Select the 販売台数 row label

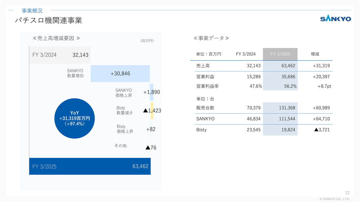[205, 108]
